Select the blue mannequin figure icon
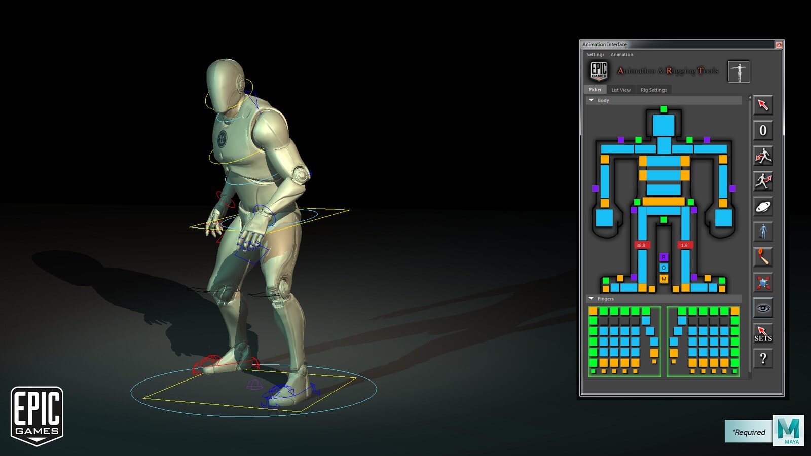811x456 pixels. (763, 232)
